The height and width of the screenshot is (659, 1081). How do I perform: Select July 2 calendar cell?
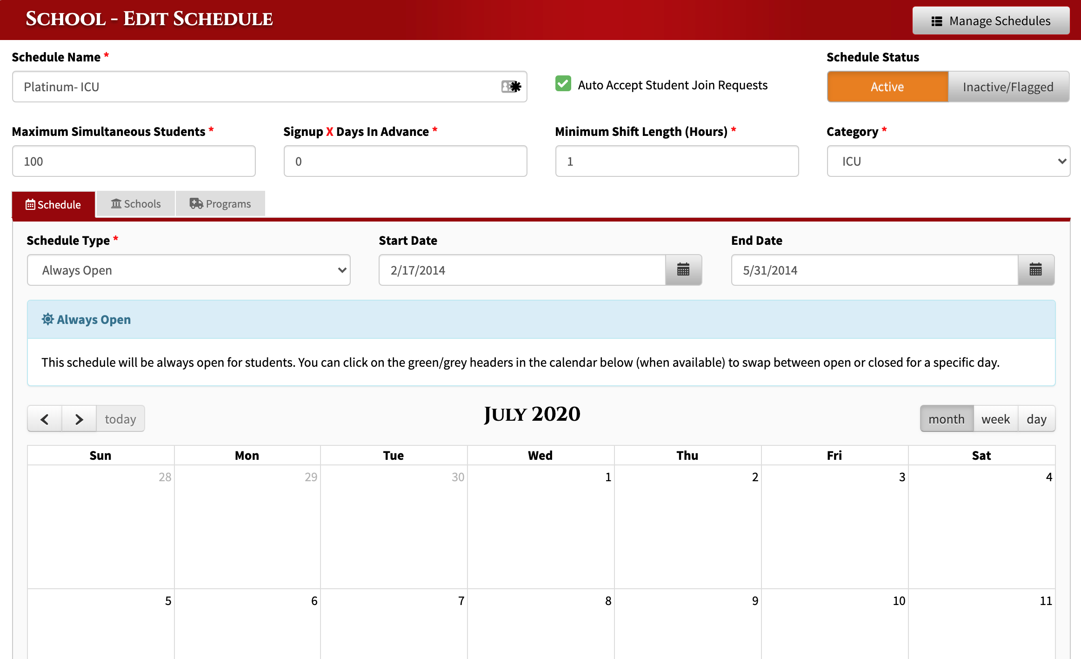pos(688,527)
